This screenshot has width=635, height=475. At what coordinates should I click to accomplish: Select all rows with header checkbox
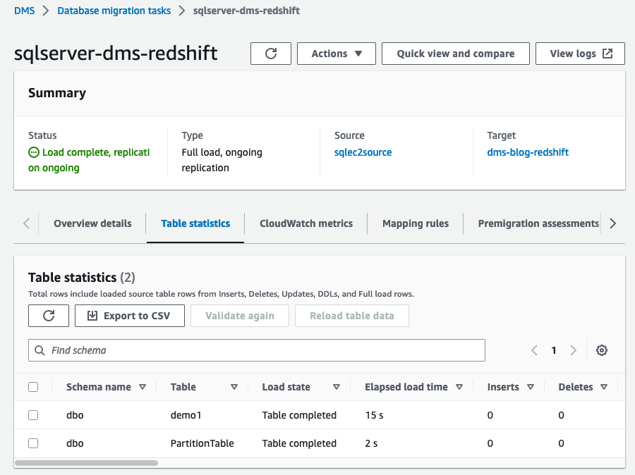click(x=33, y=386)
